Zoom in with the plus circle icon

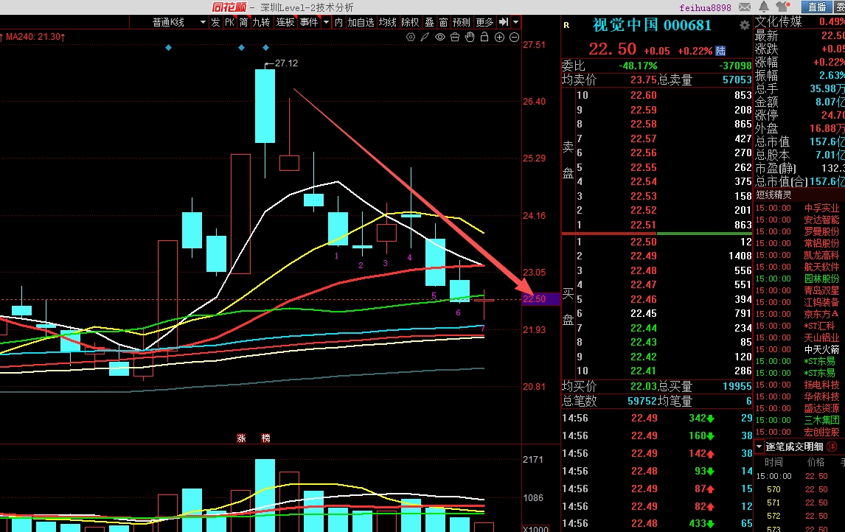(500, 37)
